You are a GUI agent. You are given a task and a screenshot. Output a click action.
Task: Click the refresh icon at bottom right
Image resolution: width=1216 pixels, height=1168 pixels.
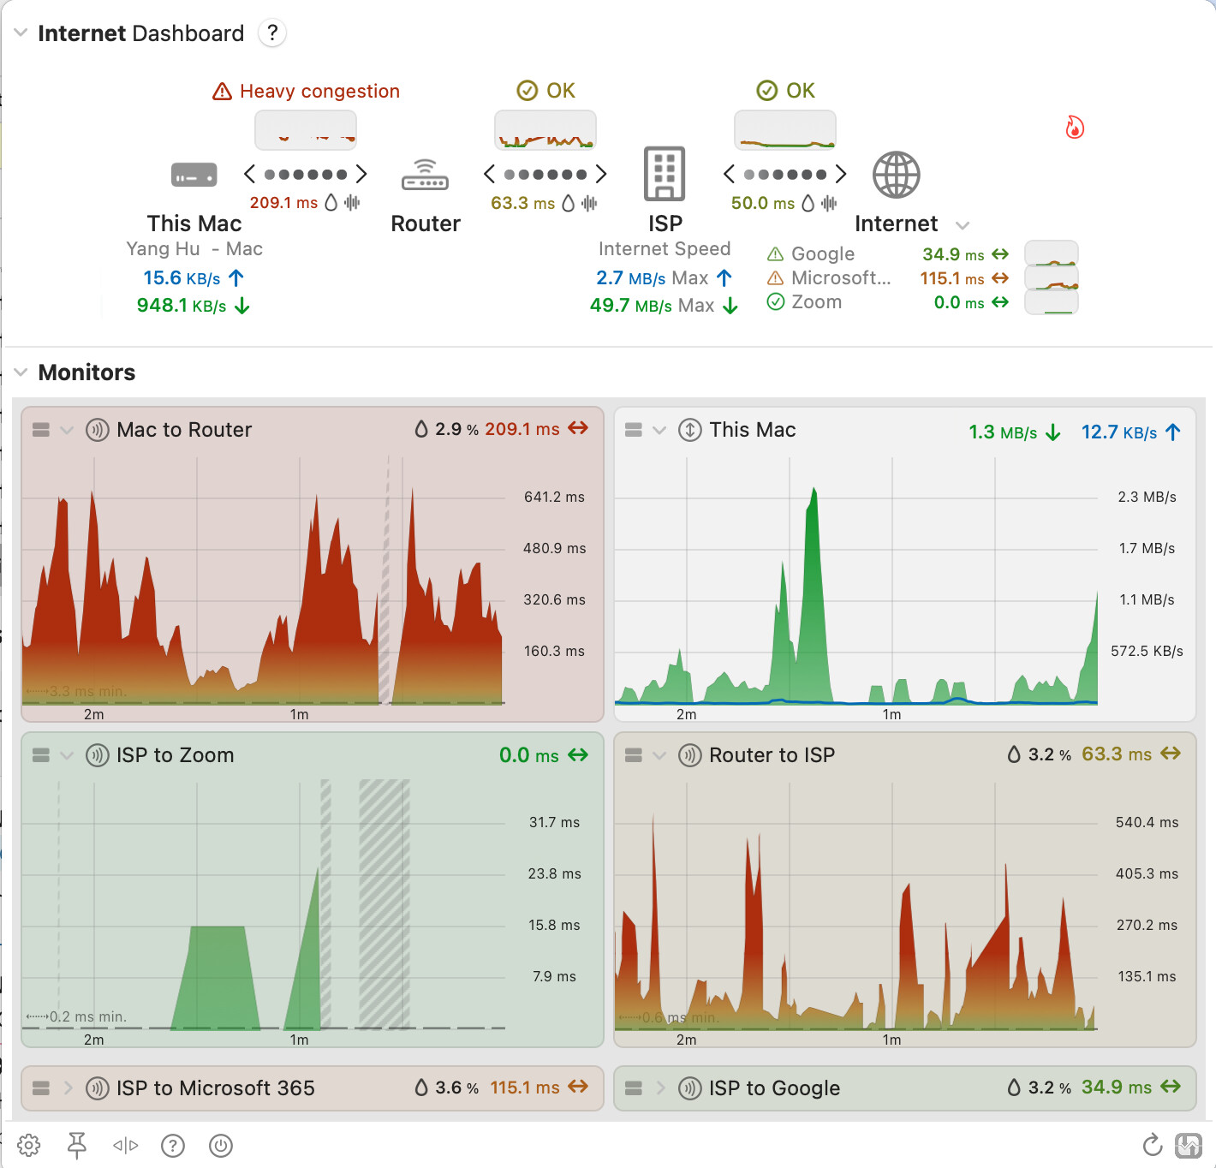[1152, 1145]
